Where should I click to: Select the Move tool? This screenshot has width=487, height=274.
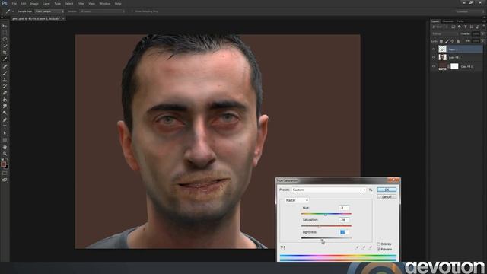click(x=5, y=26)
